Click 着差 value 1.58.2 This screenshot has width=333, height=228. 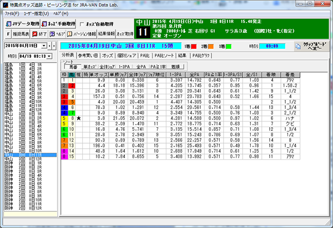(x=290, y=85)
